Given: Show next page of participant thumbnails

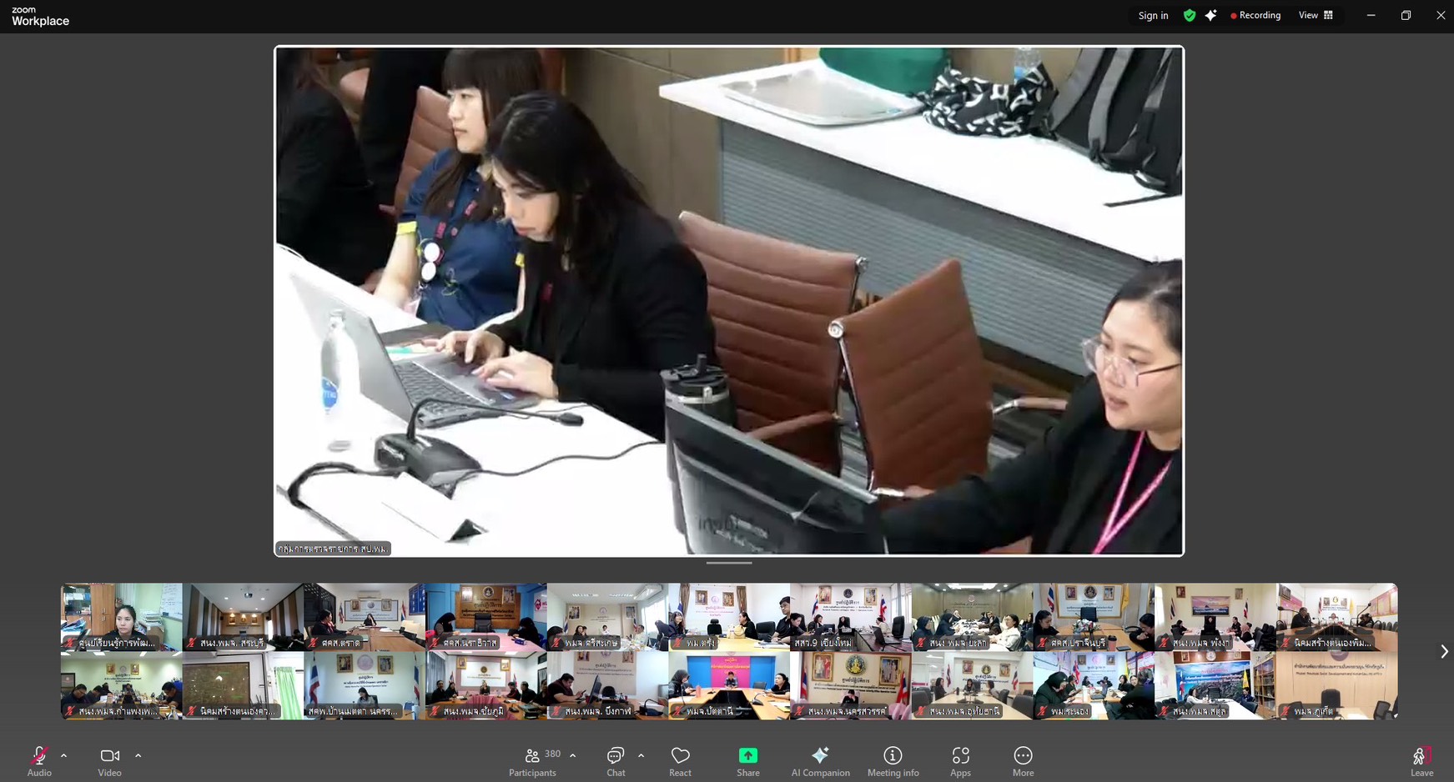Looking at the screenshot, I should click(x=1444, y=651).
